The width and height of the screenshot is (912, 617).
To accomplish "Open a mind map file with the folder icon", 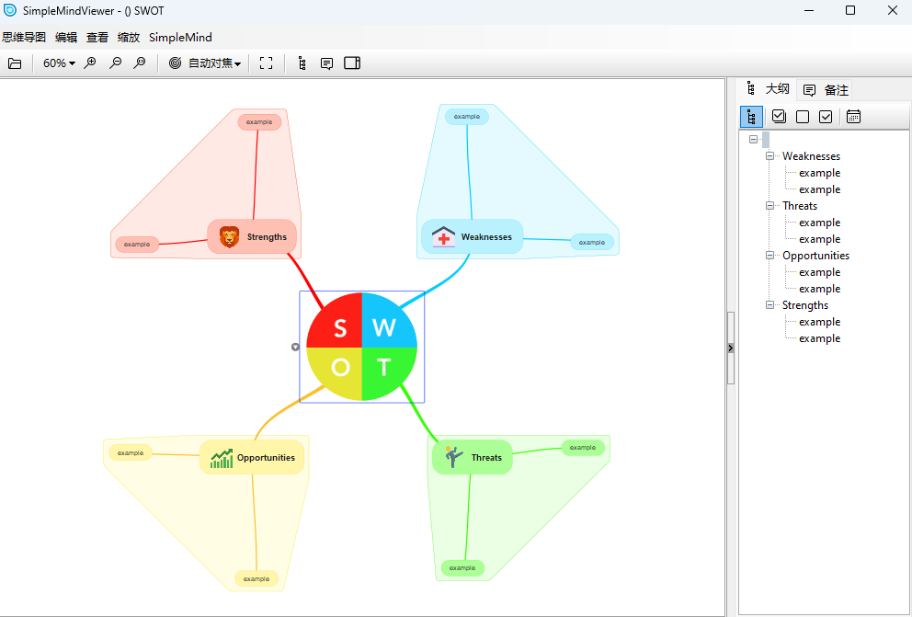I will coord(15,63).
